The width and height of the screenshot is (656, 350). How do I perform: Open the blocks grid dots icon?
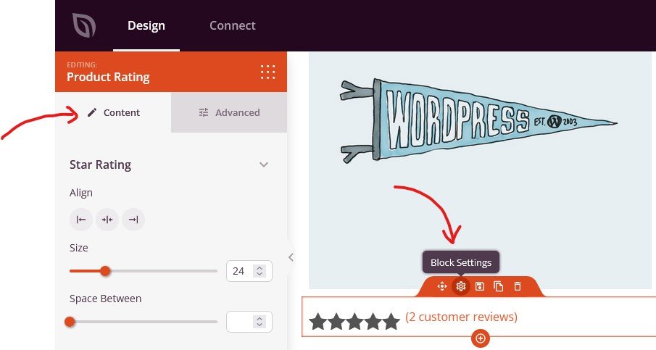267,72
